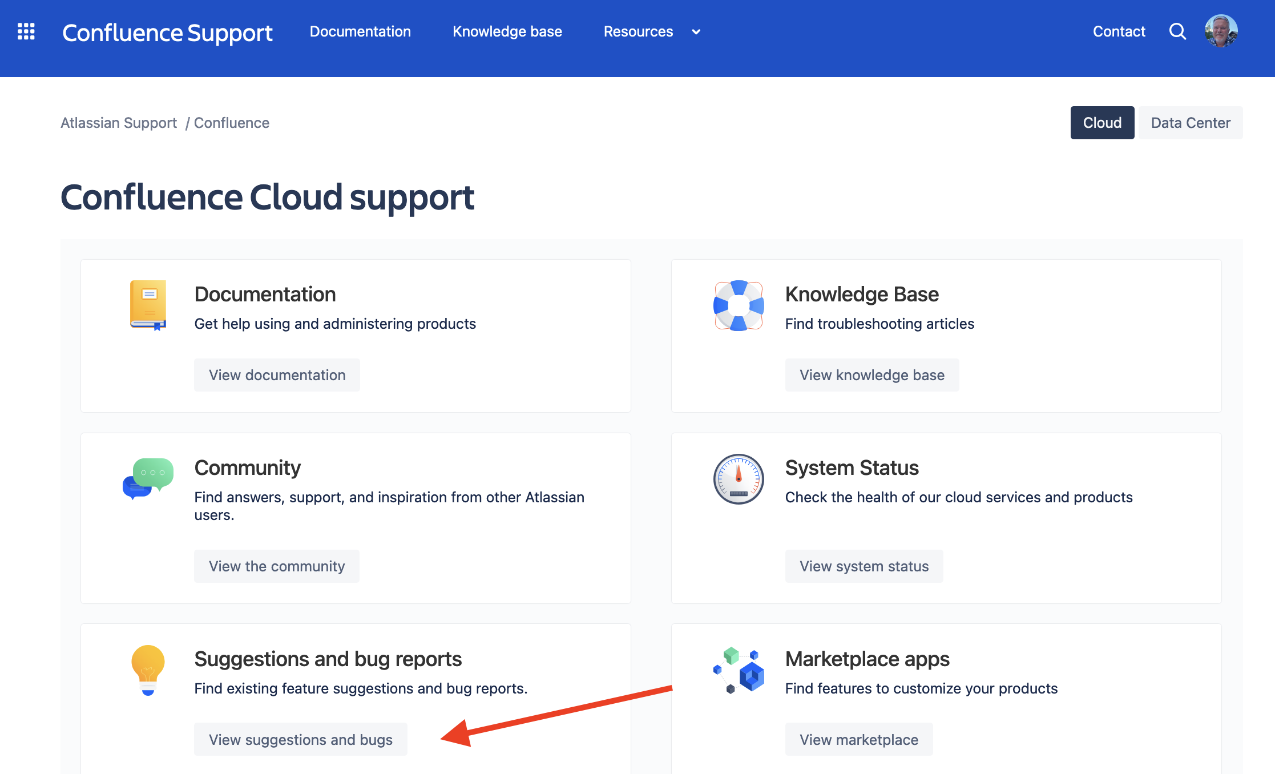This screenshot has width=1275, height=774.
Task: Open the Atlassian app switcher grid icon
Action: [26, 31]
